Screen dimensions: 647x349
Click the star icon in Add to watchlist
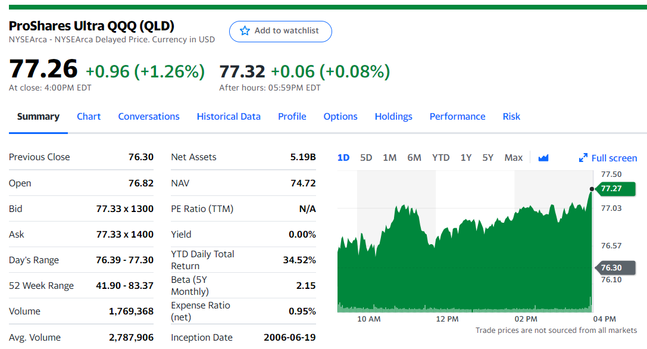click(x=245, y=31)
